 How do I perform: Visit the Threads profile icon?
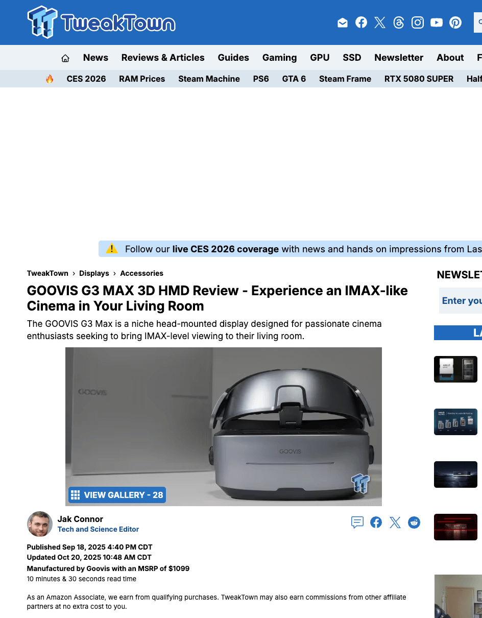click(x=399, y=22)
